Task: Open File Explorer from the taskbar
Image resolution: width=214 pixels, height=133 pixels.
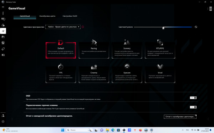Action: (x=107, y=130)
